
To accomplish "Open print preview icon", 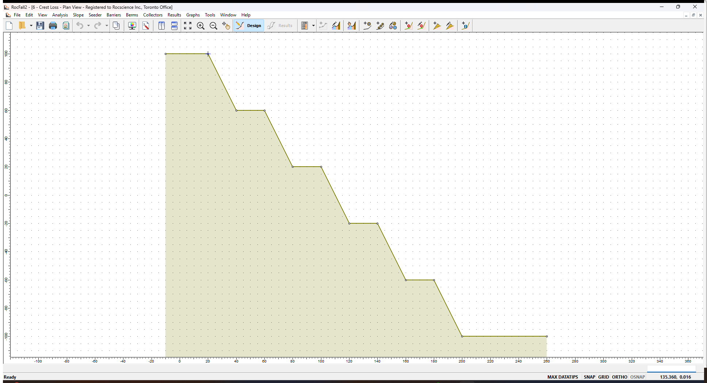I will coord(66,26).
